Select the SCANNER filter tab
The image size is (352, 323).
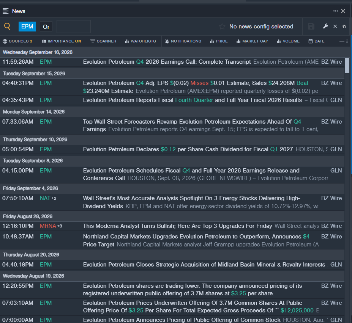pyautogui.click(x=103, y=41)
